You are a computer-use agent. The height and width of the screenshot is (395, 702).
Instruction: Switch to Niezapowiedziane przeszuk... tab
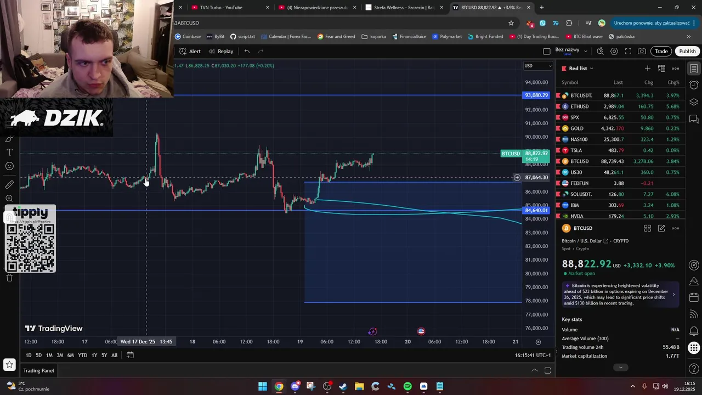(316, 8)
